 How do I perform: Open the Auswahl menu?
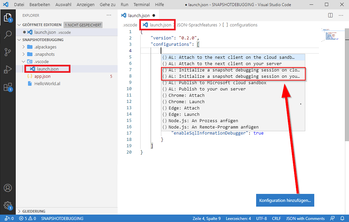point(63,4)
